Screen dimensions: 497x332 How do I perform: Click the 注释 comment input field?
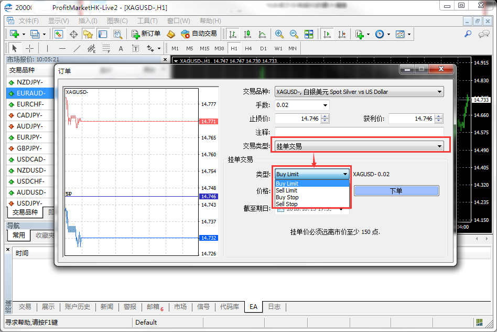(x=359, y=132)
